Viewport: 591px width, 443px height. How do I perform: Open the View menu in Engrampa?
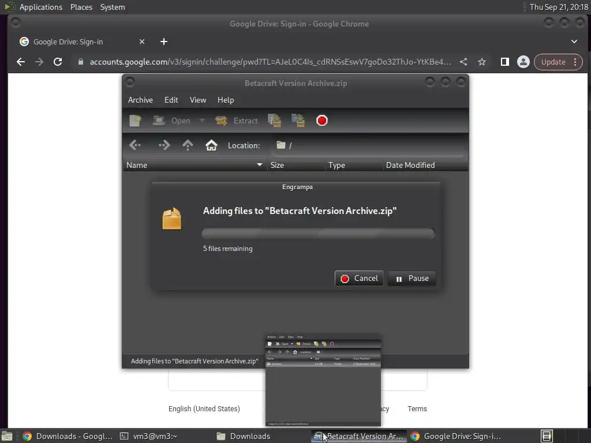click(x=198, y=100)
